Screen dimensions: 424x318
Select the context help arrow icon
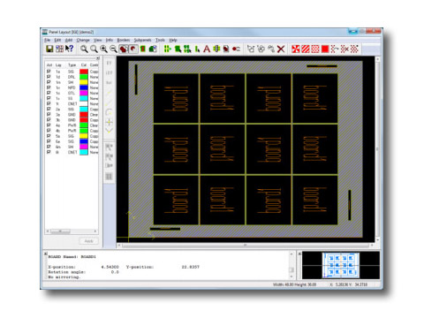click(x=70, y=49)
